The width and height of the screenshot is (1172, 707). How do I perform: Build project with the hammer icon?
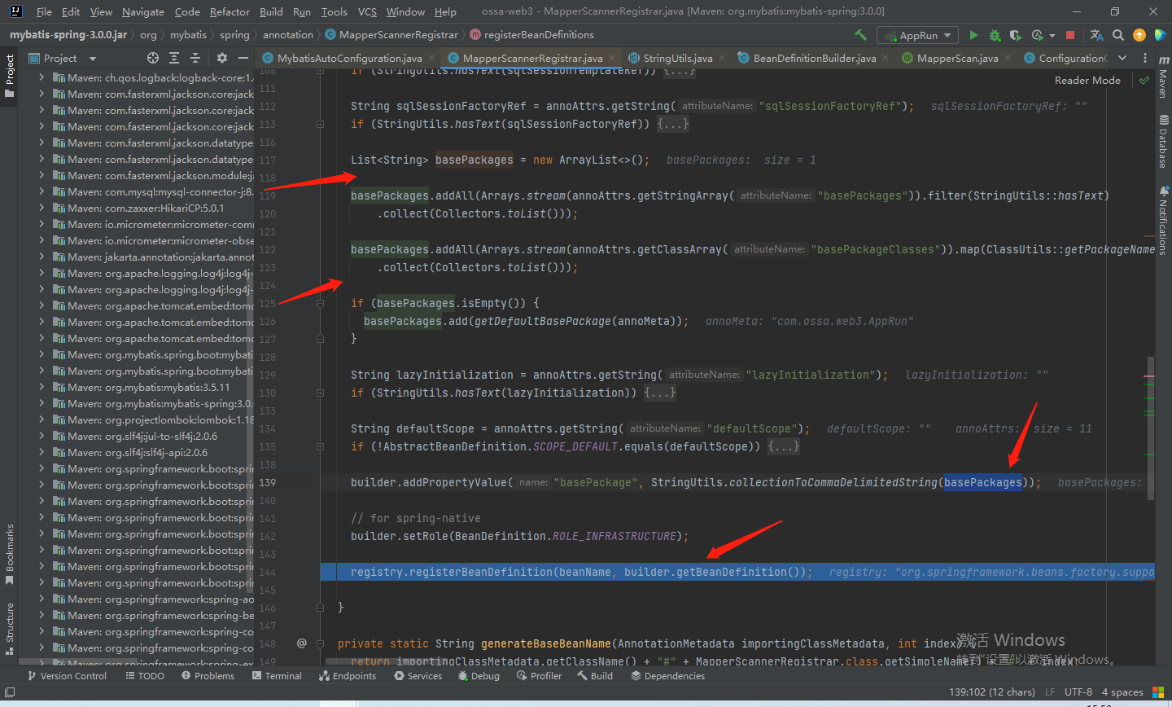860,35
